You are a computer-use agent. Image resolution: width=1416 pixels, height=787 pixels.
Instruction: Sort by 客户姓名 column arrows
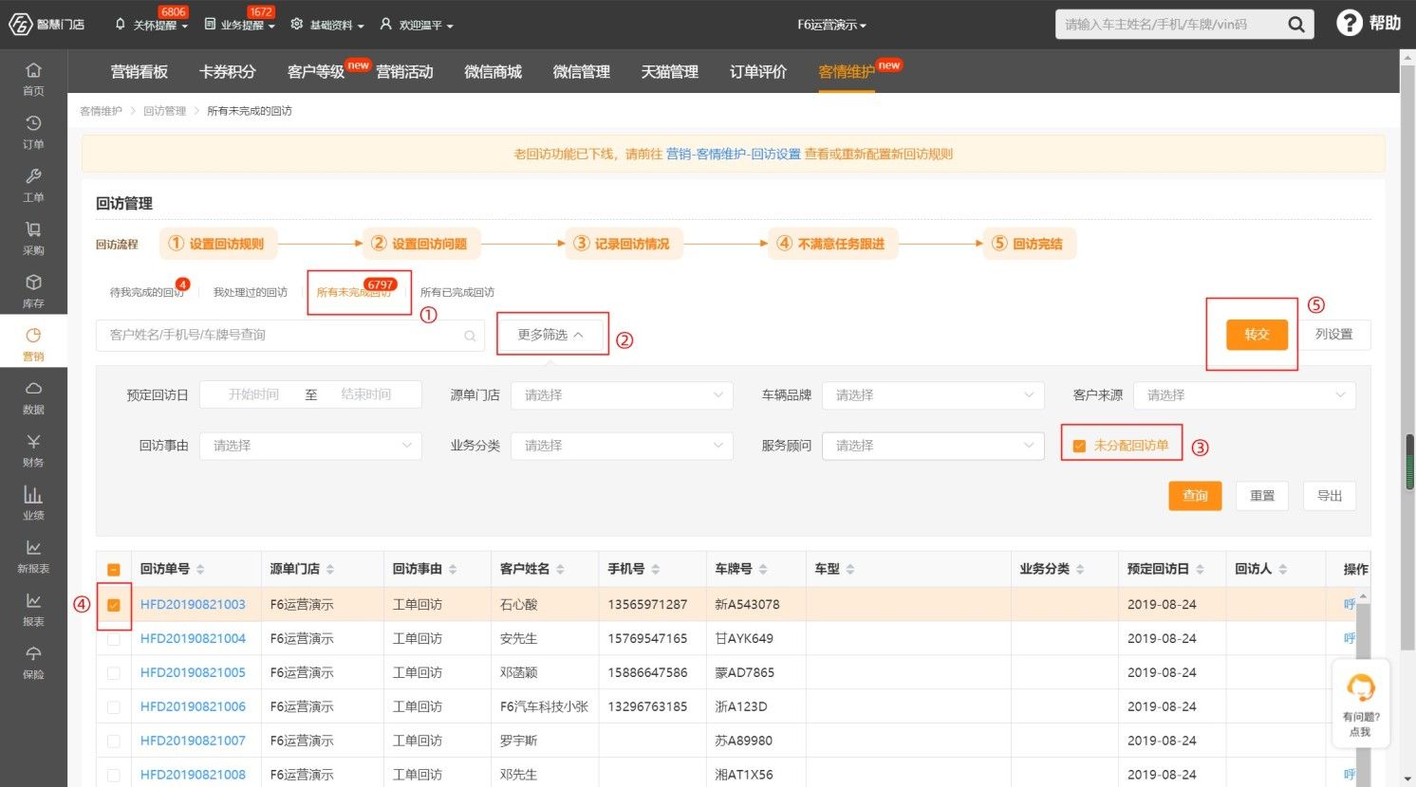pyautogui.click(x=560, y=569)
